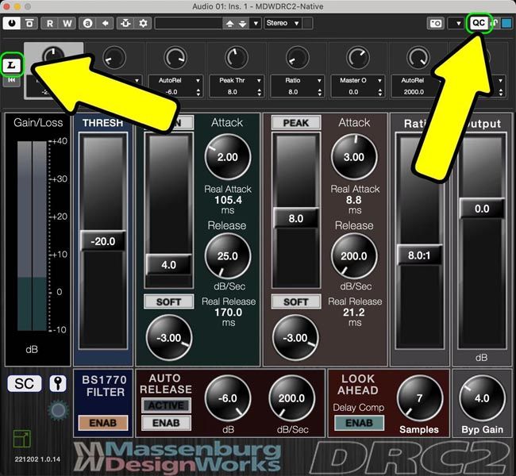Viewport: 516px width, 476px height.
Task: Toggle SOFT knee in green section
Action: [168, 301]
